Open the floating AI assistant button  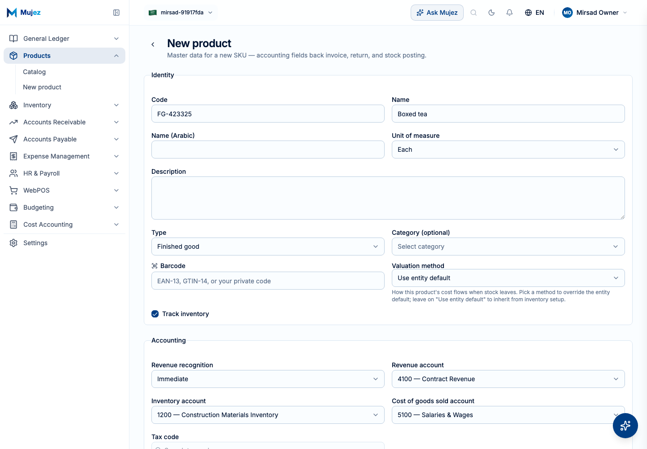click(x=625, y=426)
